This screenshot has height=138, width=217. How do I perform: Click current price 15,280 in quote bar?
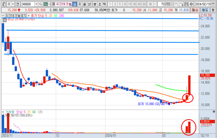pos(12,10)
